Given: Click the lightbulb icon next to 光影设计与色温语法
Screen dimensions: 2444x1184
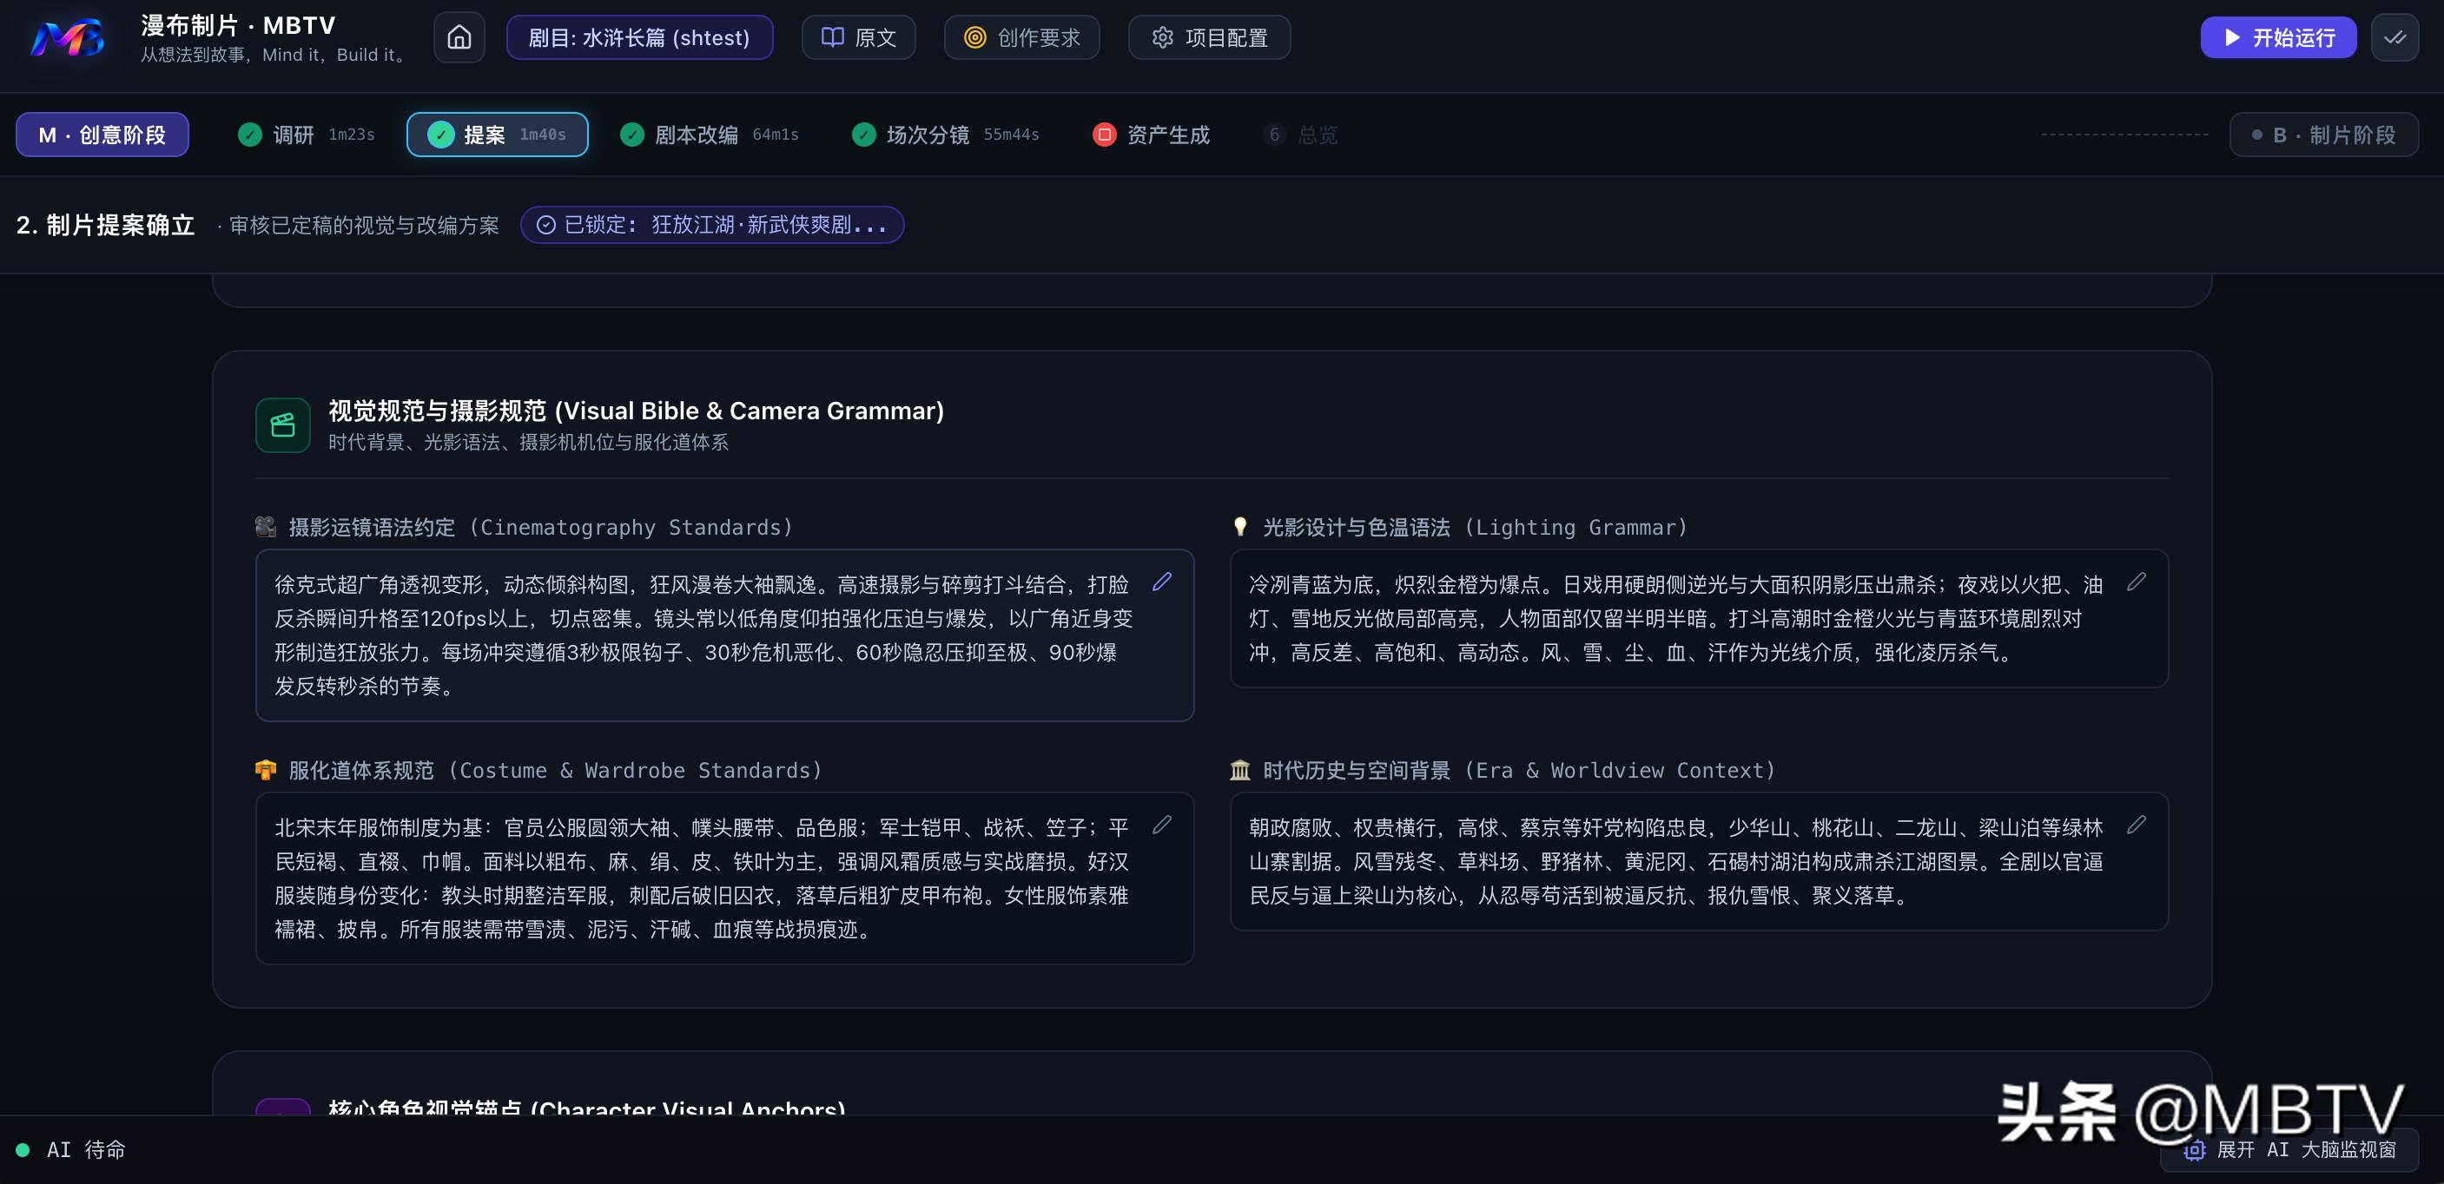Looking at the screenshot, I should [x=1240, y=527].
